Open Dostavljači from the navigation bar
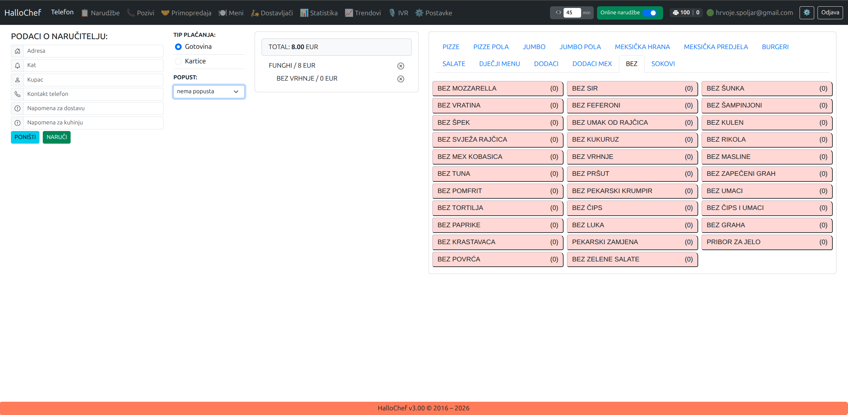The width and height of the screenshot is (848, 415). click(x=272, y=13)
